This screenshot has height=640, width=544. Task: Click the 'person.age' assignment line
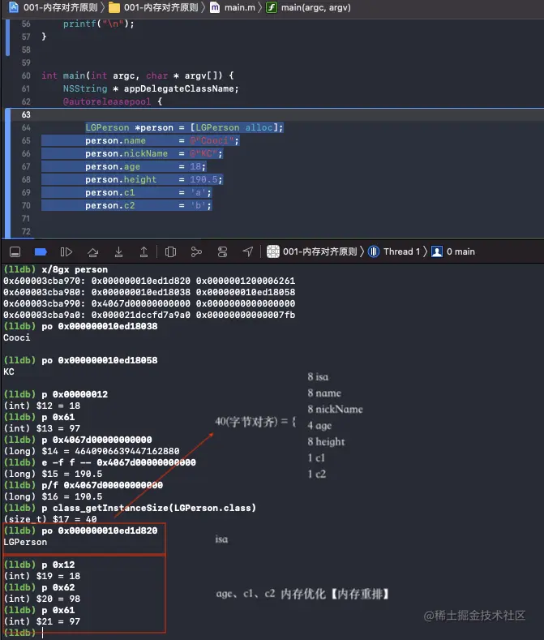146,166
